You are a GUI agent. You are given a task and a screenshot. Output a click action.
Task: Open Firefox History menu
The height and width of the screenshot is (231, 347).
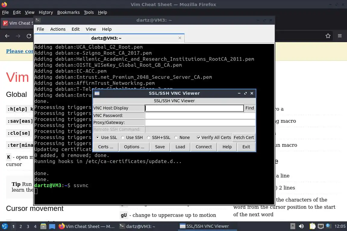click(46, 12)
